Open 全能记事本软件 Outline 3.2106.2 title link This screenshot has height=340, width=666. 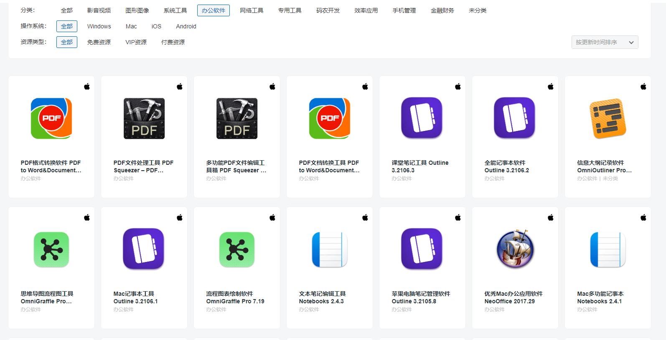pyautogui.click(x=506, y=166)
